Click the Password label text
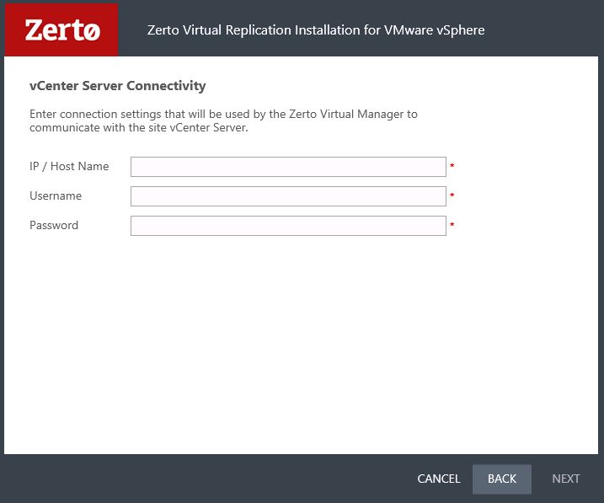This screenshot has width=604, height=503. pyautogui.click(x=54, y=225)
